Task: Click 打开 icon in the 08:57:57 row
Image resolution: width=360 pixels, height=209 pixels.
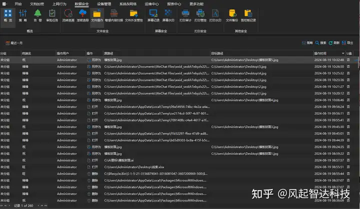Action: click(x=89, y=161)
